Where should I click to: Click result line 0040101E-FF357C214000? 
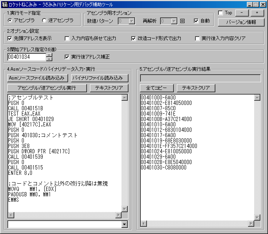169,146
